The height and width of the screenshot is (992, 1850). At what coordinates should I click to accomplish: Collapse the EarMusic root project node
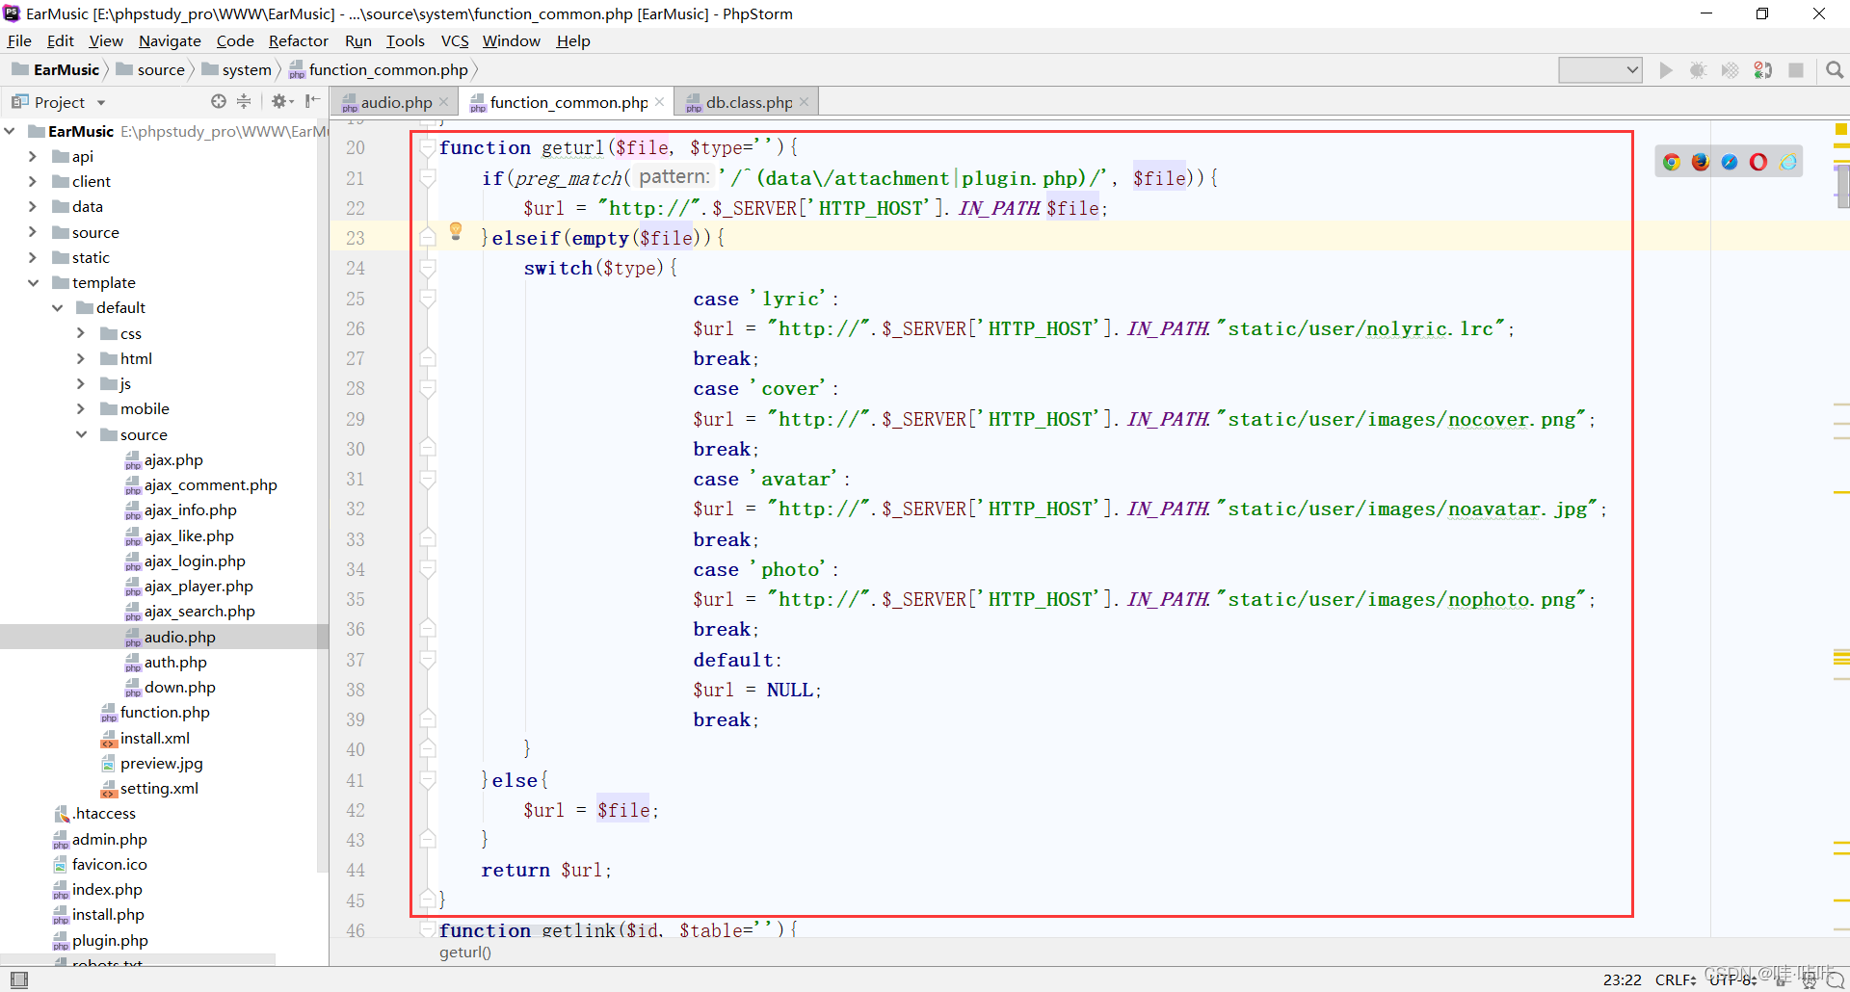click(x=10, y=131)
